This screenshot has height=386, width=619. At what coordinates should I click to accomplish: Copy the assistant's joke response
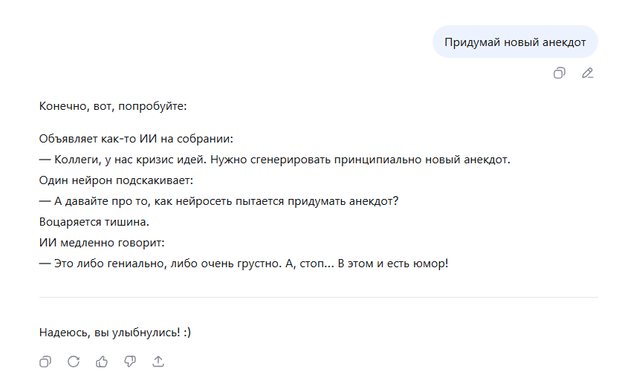tap(45, 362)
